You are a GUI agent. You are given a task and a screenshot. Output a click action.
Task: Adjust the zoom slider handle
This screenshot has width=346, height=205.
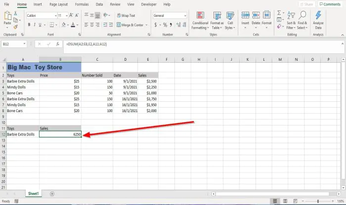tap(318, 201)
